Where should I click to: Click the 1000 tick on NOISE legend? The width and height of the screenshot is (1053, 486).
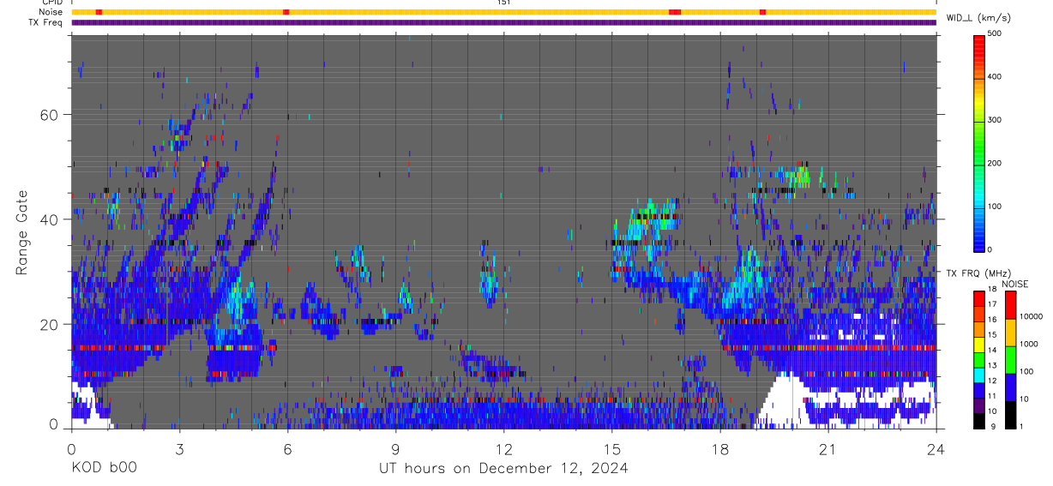click(1029, 344)
